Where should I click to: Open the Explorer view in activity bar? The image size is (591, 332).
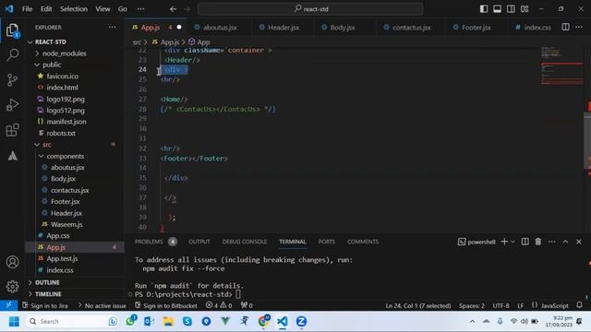point(12,30)
